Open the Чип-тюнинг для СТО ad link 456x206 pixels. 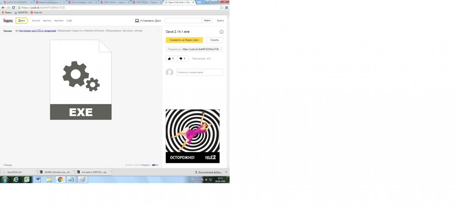[x=37, y=31]
